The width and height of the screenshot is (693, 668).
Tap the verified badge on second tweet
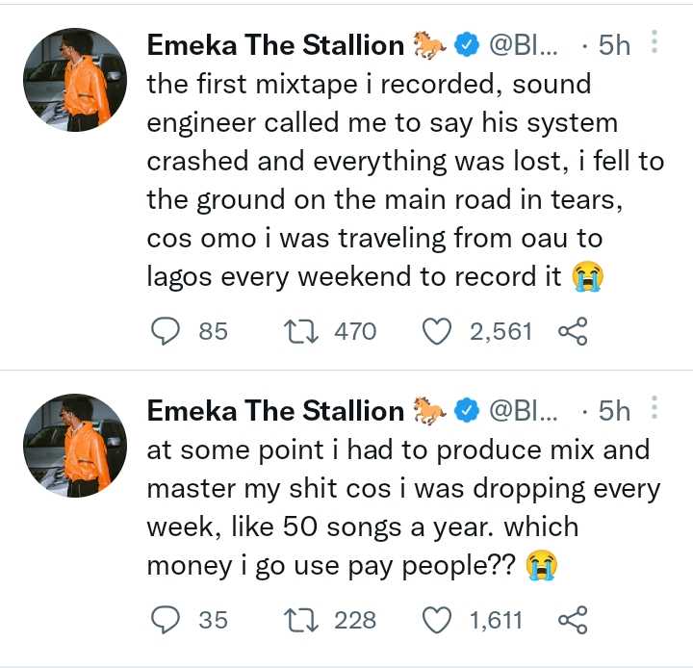click(468, 411)
